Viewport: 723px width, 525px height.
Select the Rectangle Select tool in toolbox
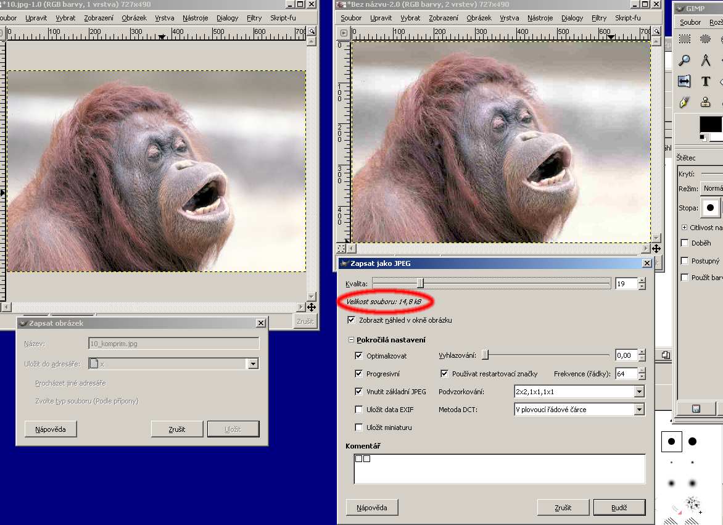click(685, 39)
